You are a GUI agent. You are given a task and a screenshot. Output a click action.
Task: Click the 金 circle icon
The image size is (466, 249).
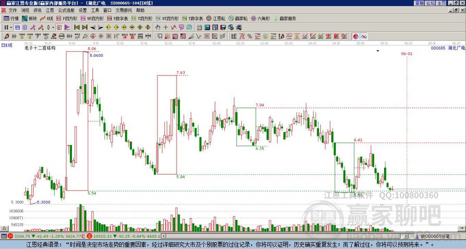(265, 36)
